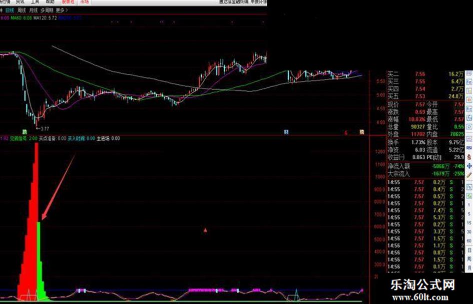Click the MA60: 6.08 indicator label
This screenshot has height=304, width=473.
[21, 18]
